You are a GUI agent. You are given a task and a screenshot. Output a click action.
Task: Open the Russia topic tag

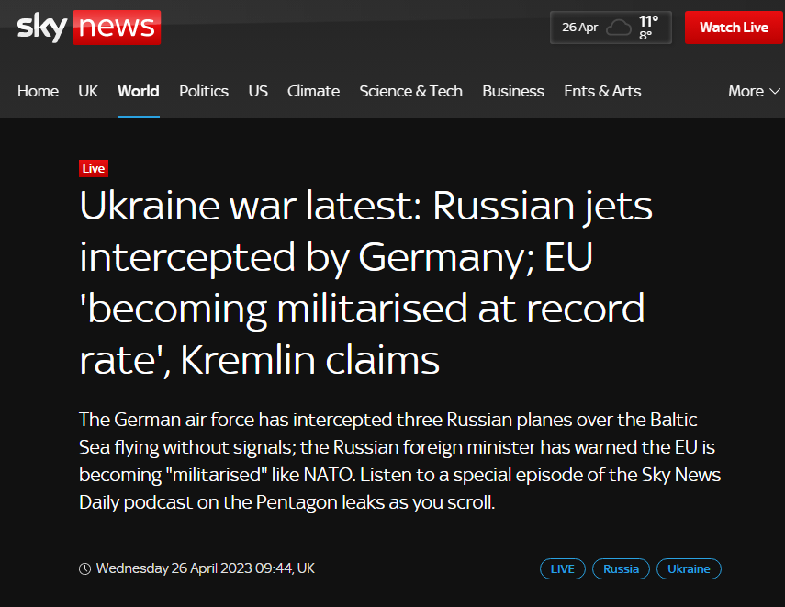click(621, 569)
